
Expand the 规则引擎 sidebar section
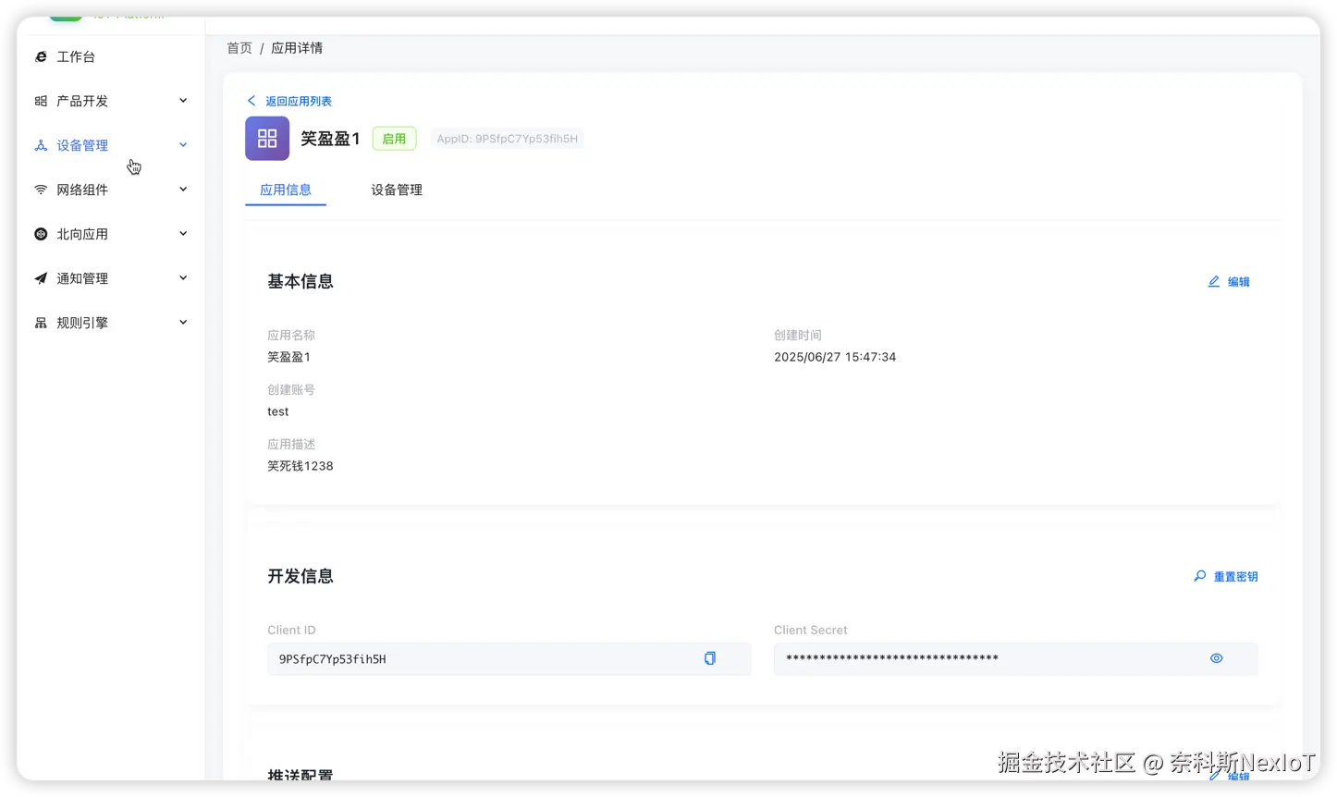click(182, 322)
